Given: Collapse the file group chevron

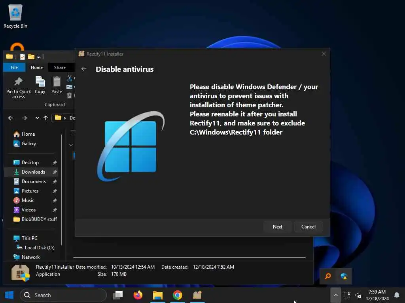Looking at the screenshot, I should (x=71, y=145).
